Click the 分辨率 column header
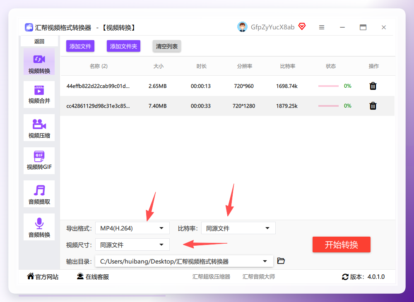414x302 pixels. pos(245,66)
